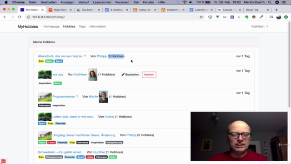Screen dimensions: 291x164
Task: Expand the Kathleen user dropdown
Action: click(x=260, y=26)
